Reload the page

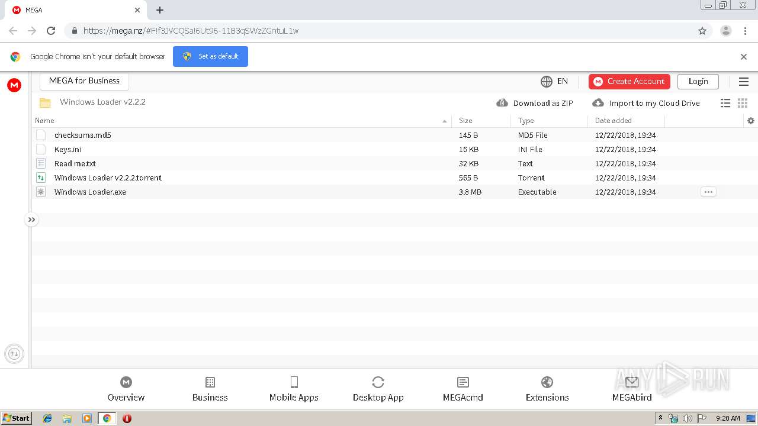pos(51,31)
